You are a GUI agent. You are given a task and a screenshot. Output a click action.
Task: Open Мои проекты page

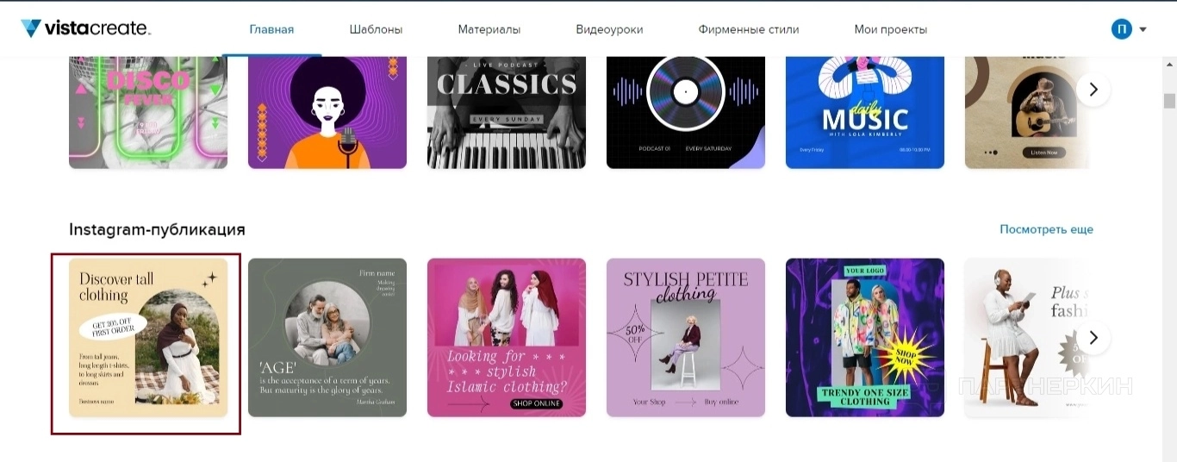(x=891, y=29)
